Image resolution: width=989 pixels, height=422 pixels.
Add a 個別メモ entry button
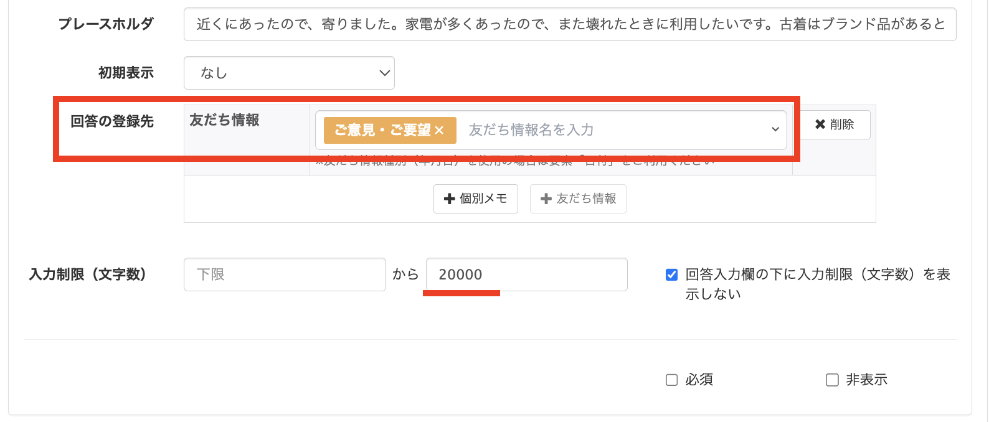476,199
